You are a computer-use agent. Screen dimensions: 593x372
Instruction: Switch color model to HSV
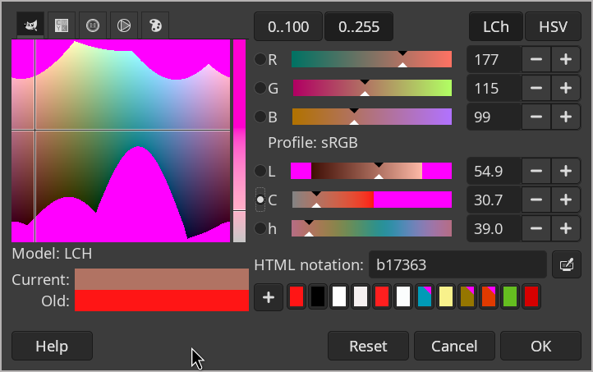coord(553,26)
